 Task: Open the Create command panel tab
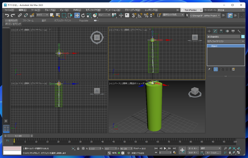[x=209, y=31]
